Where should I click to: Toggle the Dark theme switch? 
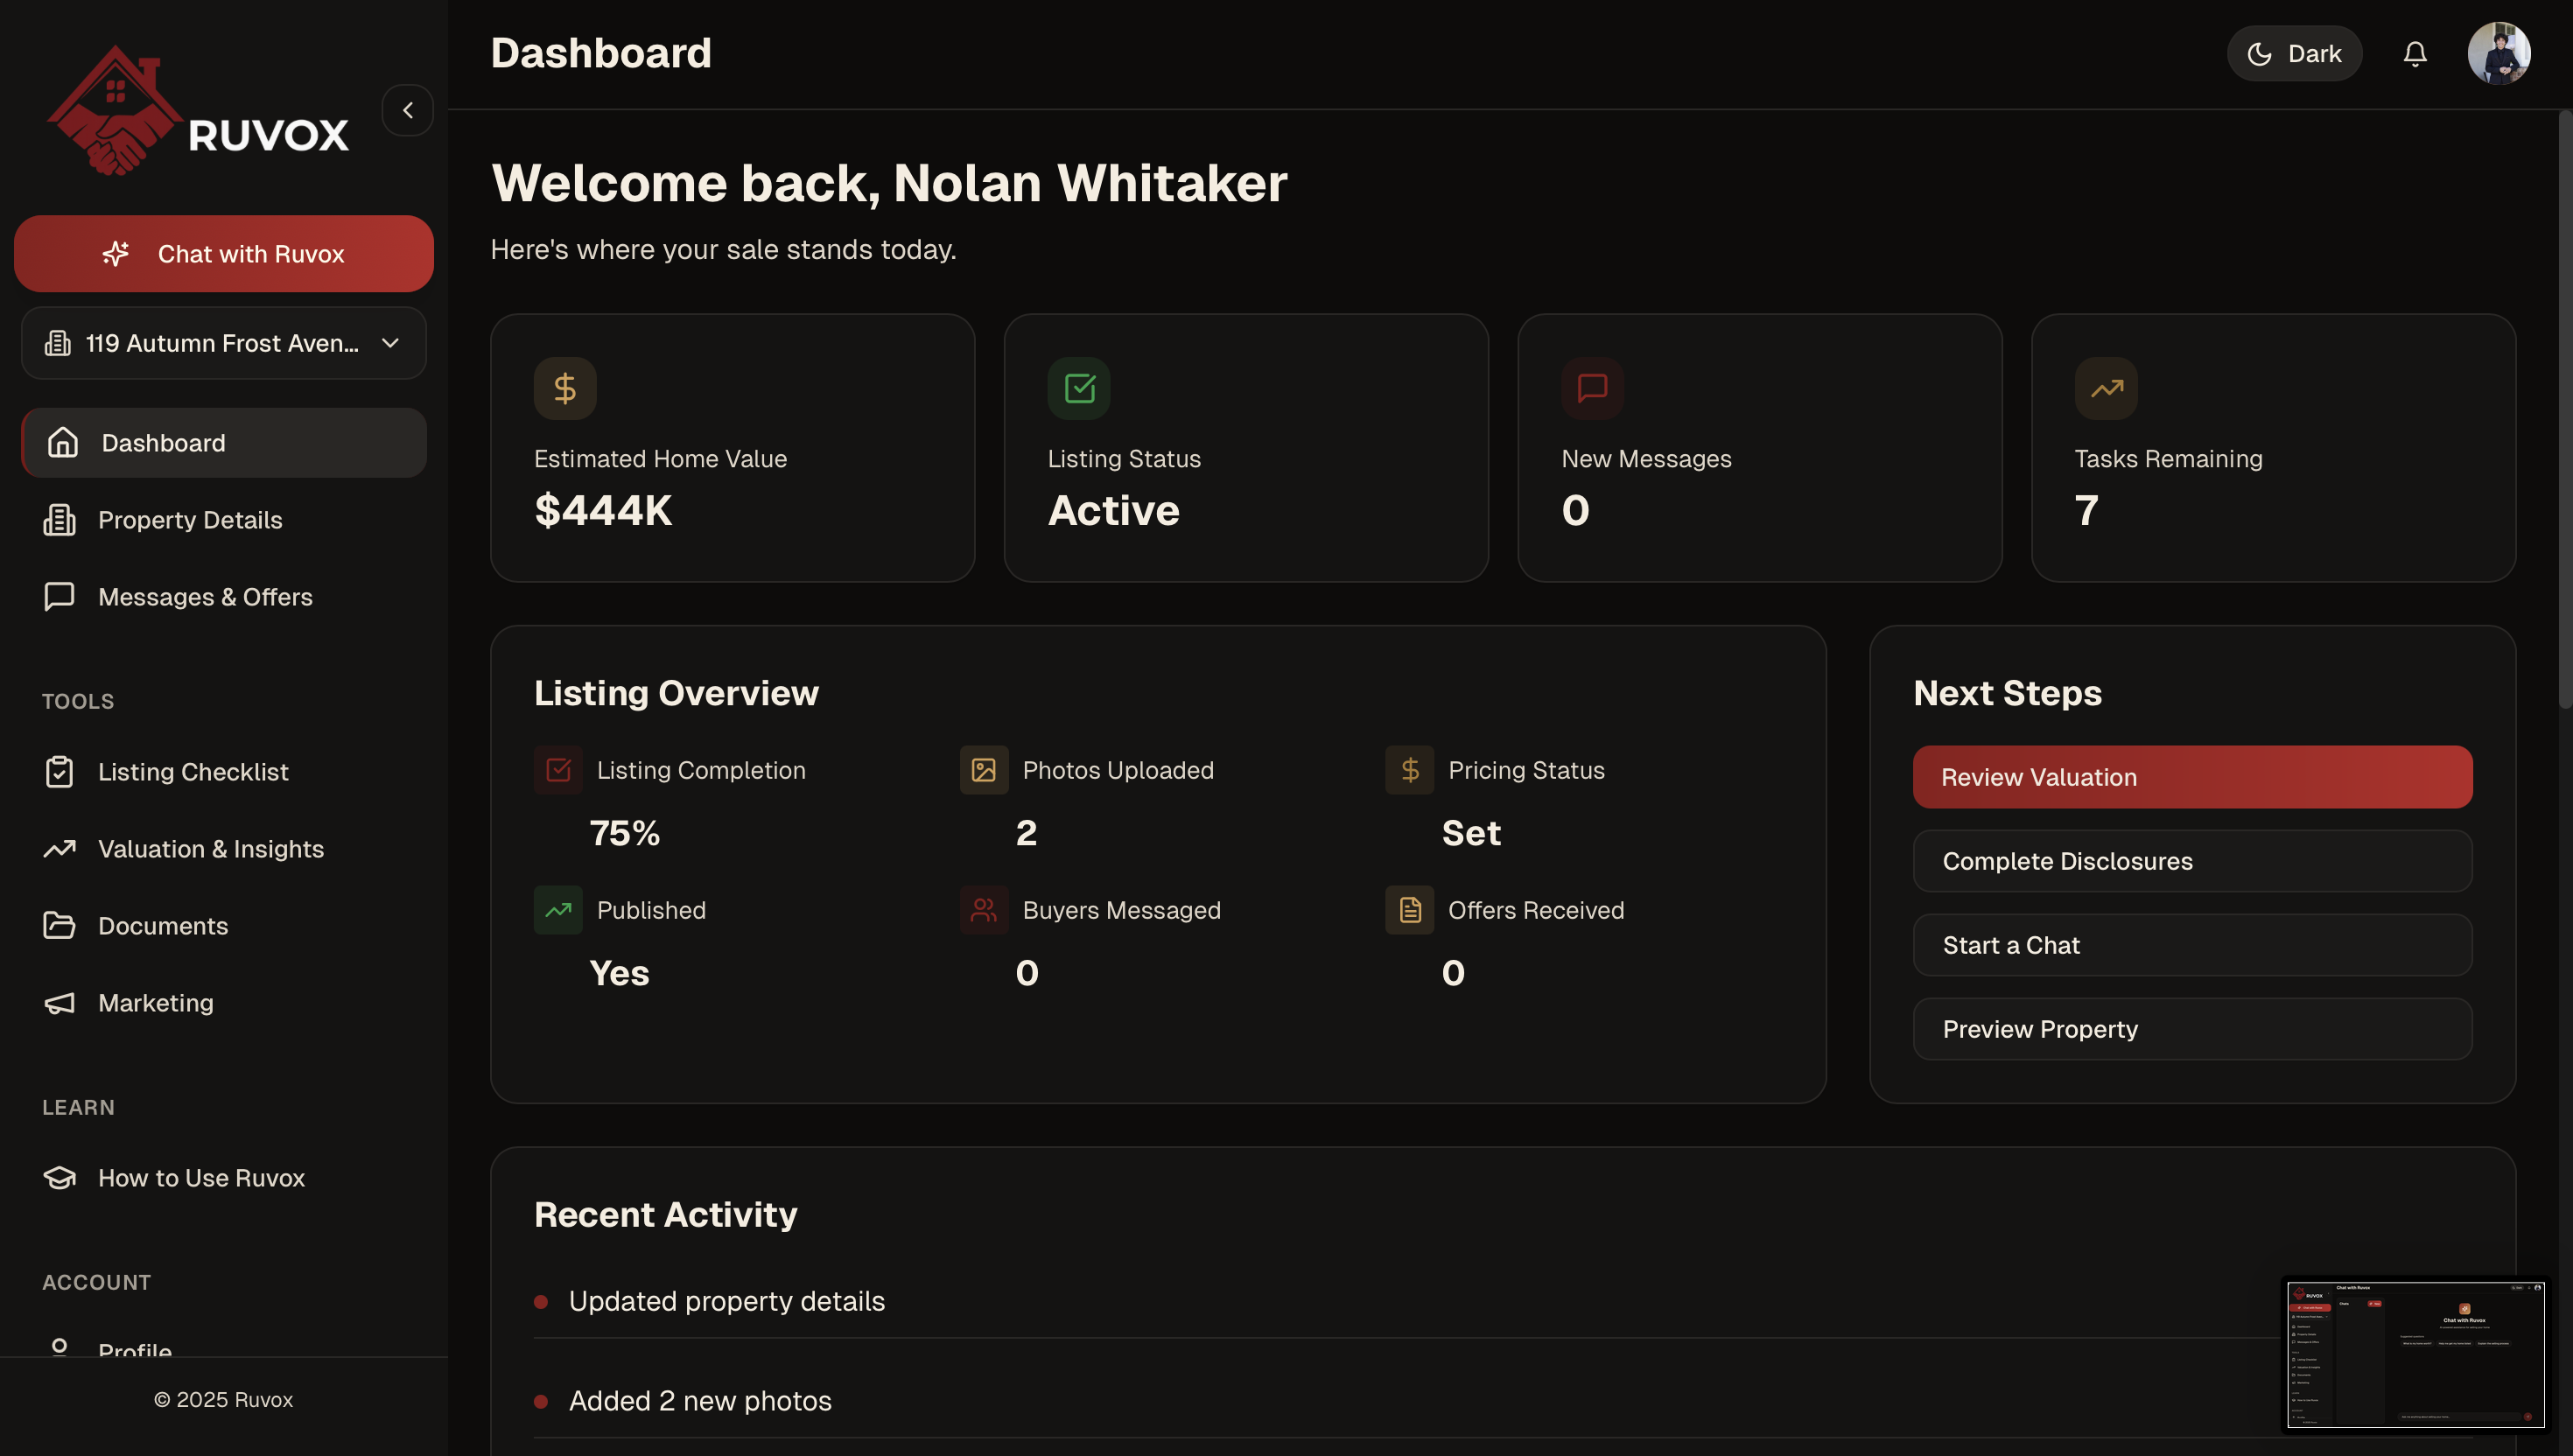(2294, 54)
